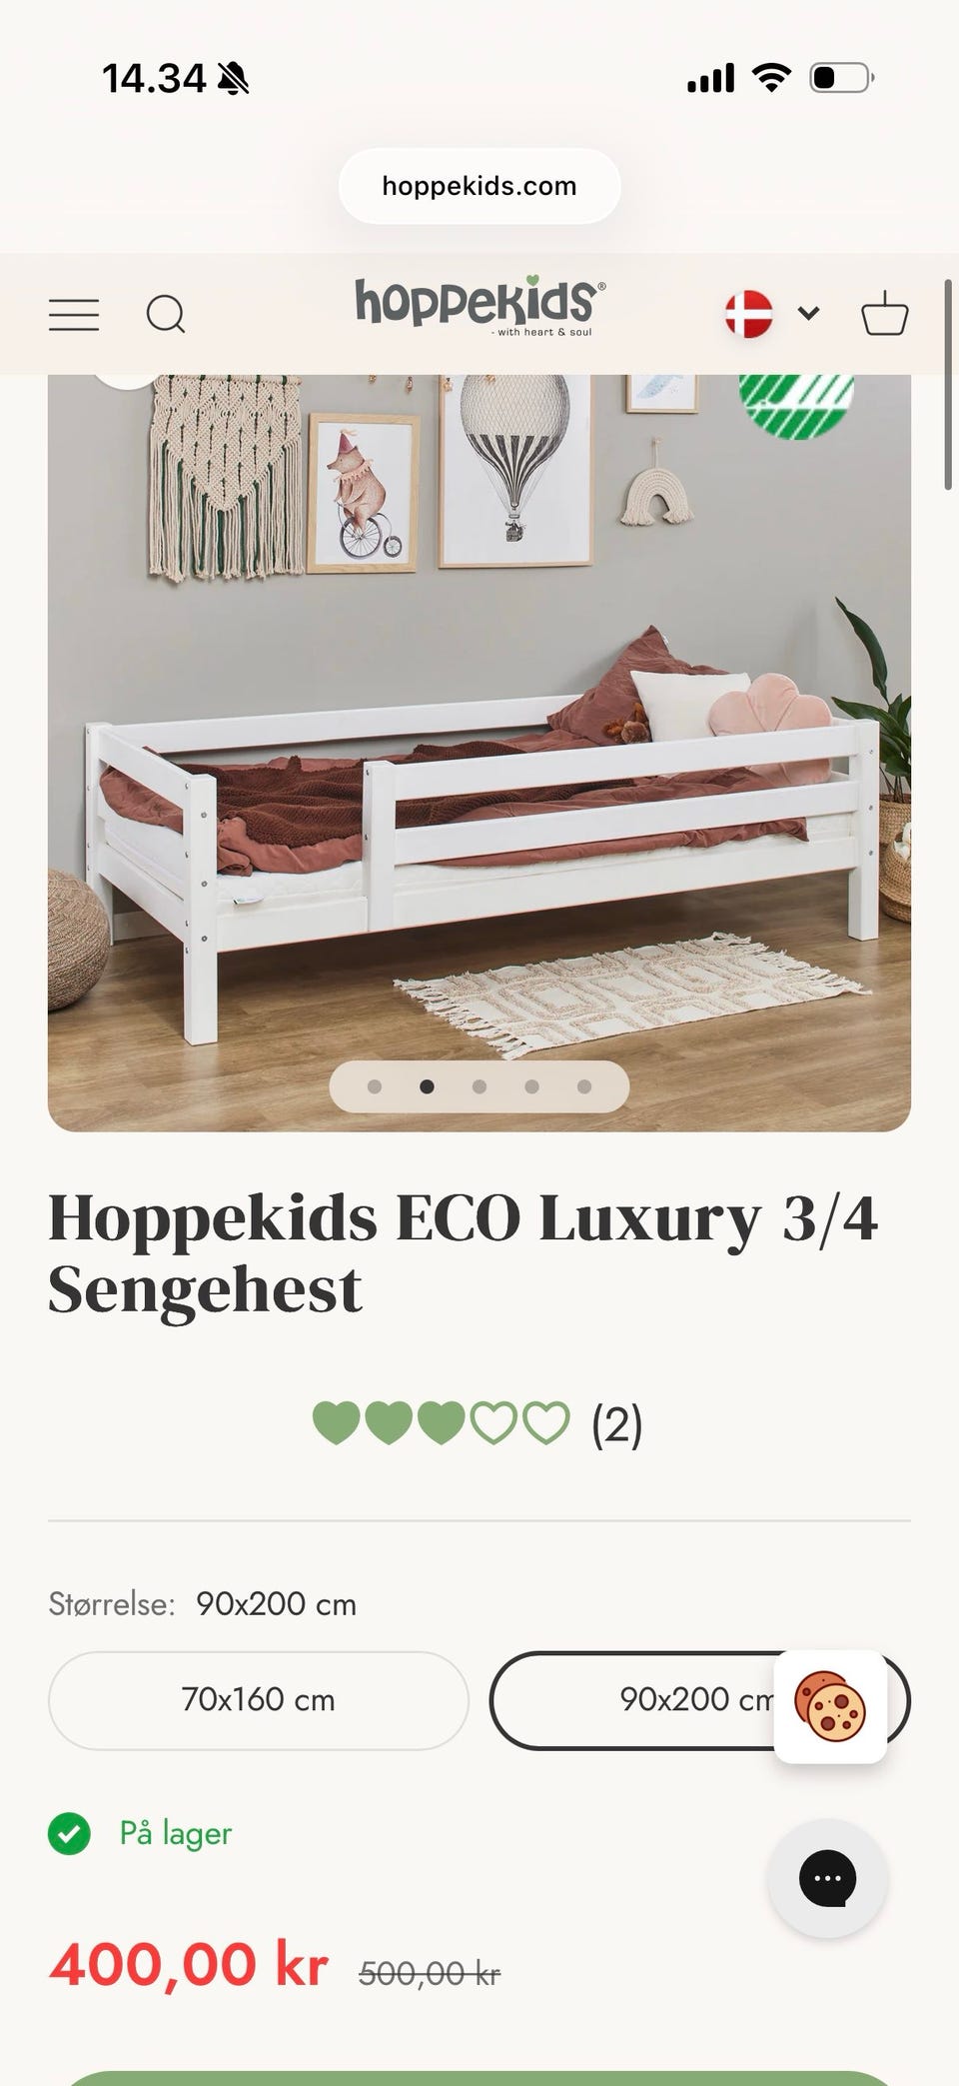Click the bed product image
Screen dimensions: 959x2086
point(479,753)
